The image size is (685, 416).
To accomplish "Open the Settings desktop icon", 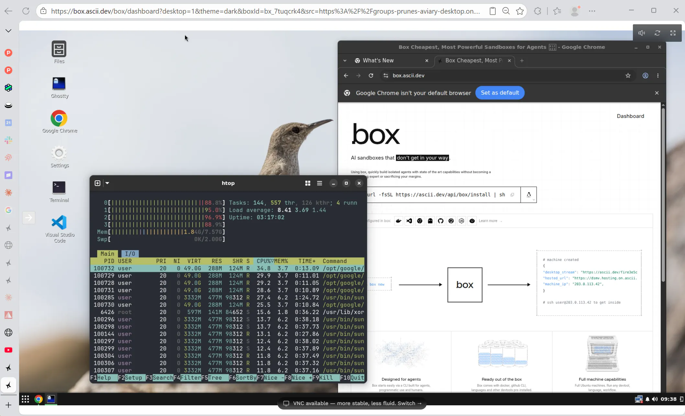I will [x=59, y=157].
